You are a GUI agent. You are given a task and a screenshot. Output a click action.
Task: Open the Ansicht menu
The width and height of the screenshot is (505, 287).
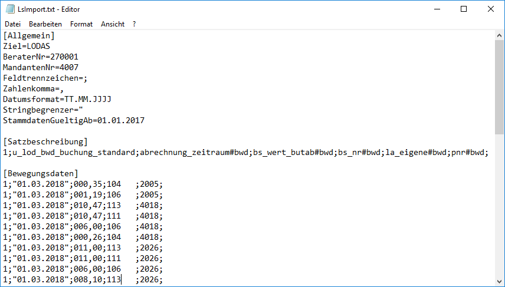[x=113, y=24]
